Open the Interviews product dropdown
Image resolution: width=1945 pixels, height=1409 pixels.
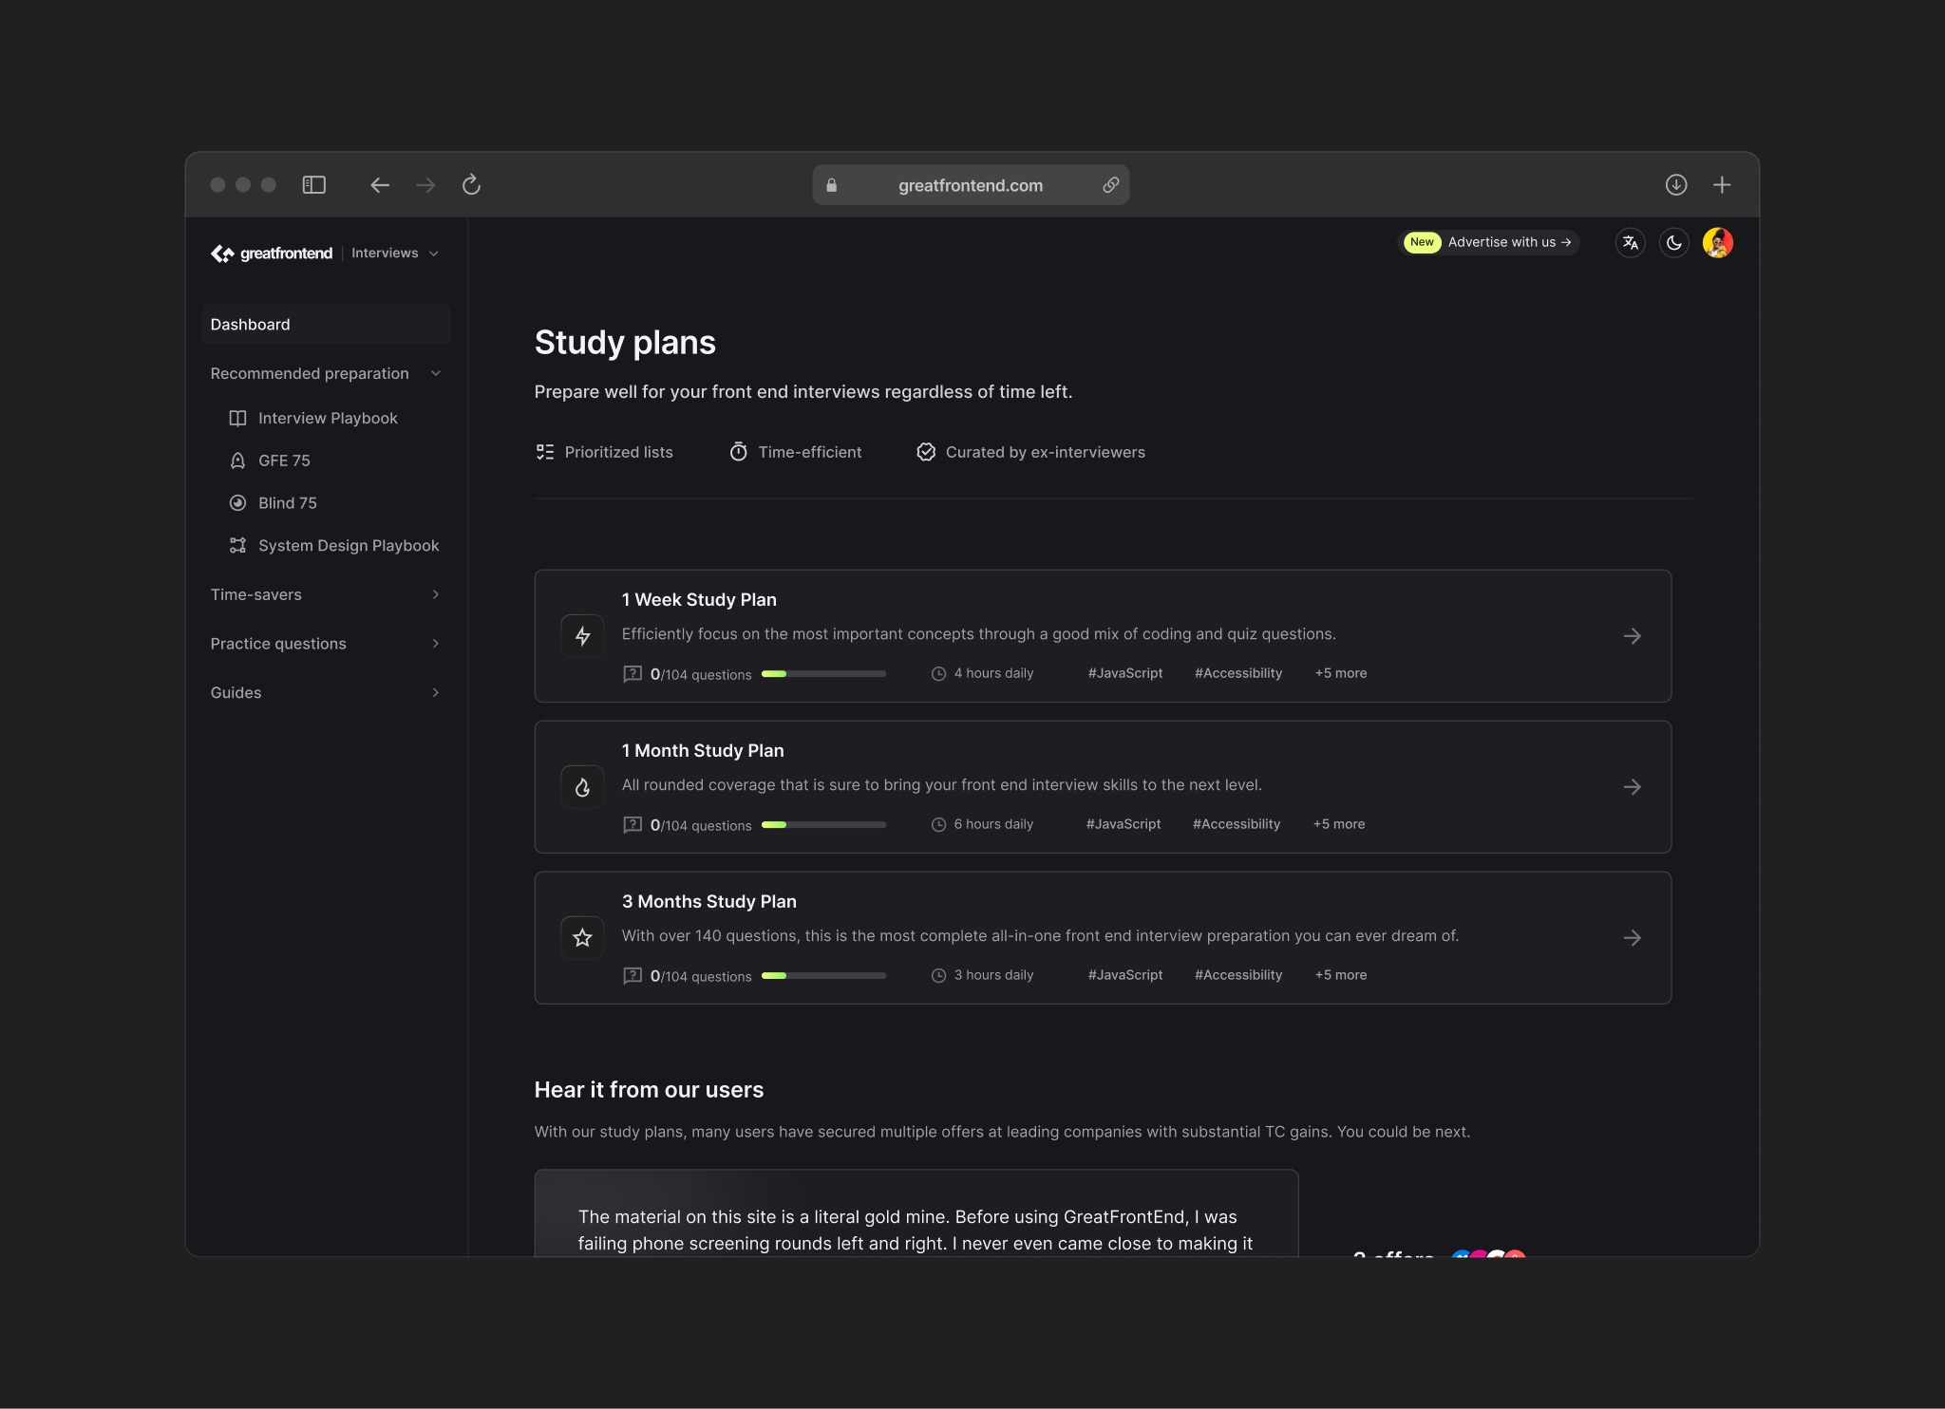coord(395,254)
